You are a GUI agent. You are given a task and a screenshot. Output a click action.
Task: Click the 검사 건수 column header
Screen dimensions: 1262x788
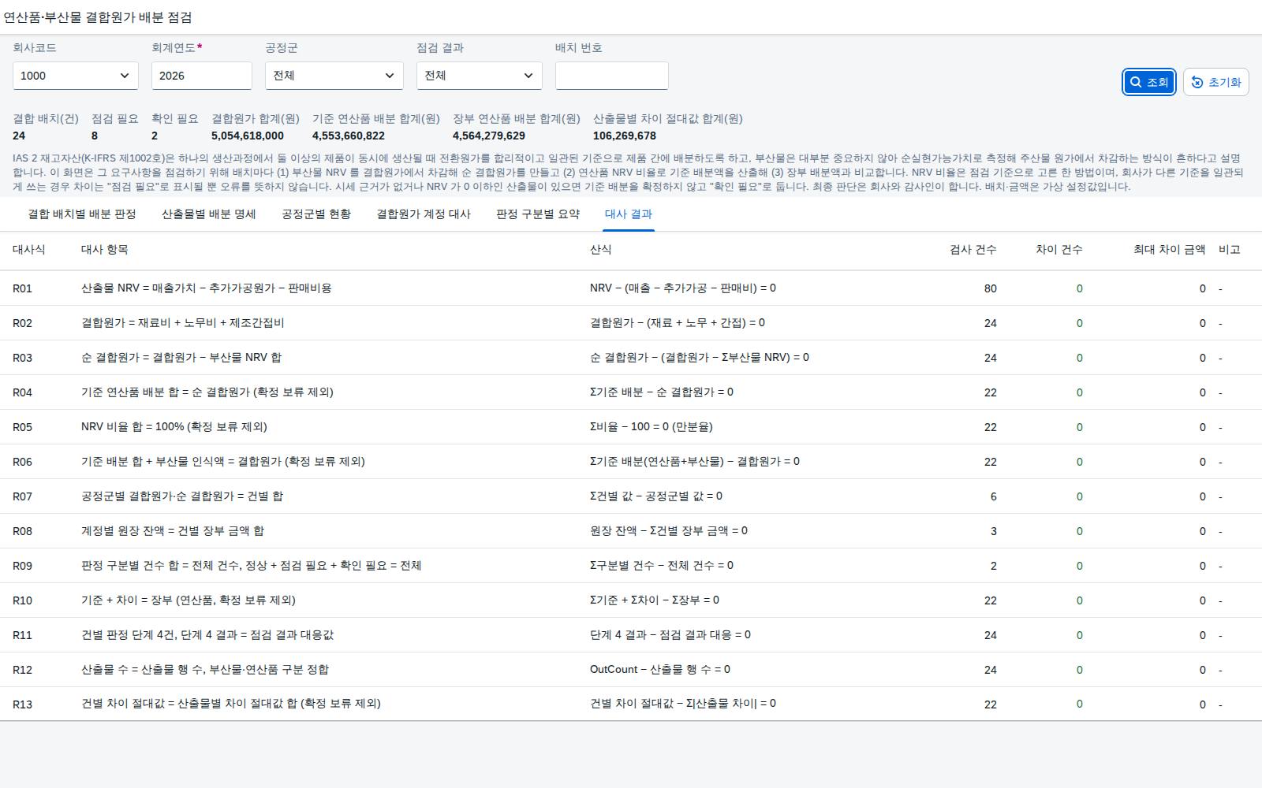click(973, 250)
